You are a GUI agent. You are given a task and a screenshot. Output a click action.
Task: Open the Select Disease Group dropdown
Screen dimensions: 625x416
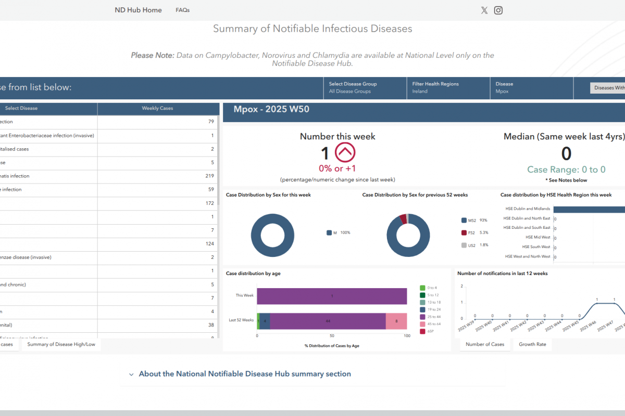click(x=365, y=87)
